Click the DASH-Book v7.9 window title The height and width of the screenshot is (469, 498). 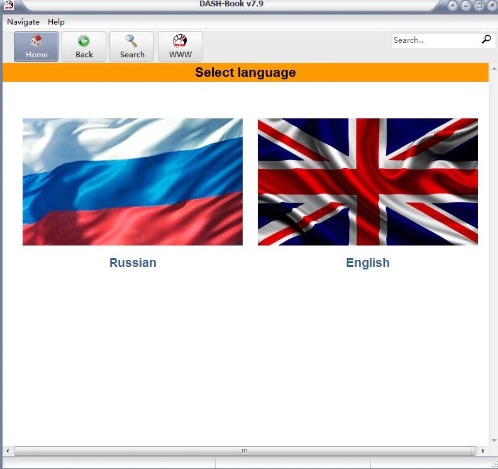point(231,4)
